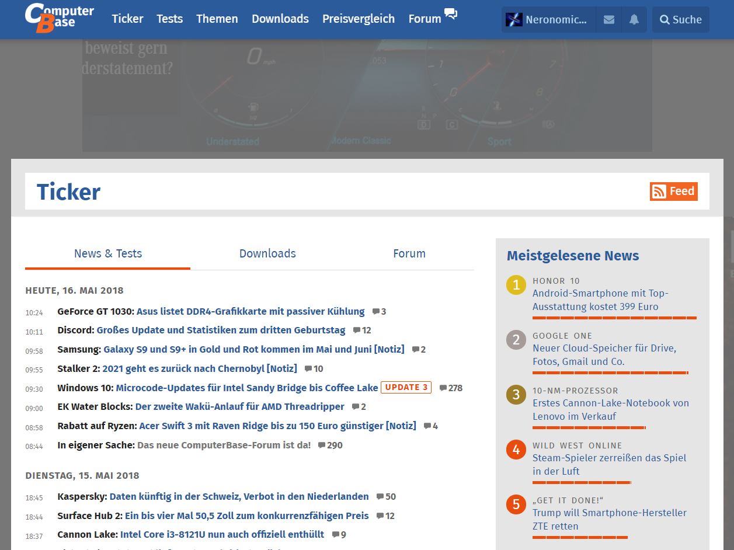Click the number 4 ranking badge
Screen dimensions: 734x550
(x=516, y=450)
